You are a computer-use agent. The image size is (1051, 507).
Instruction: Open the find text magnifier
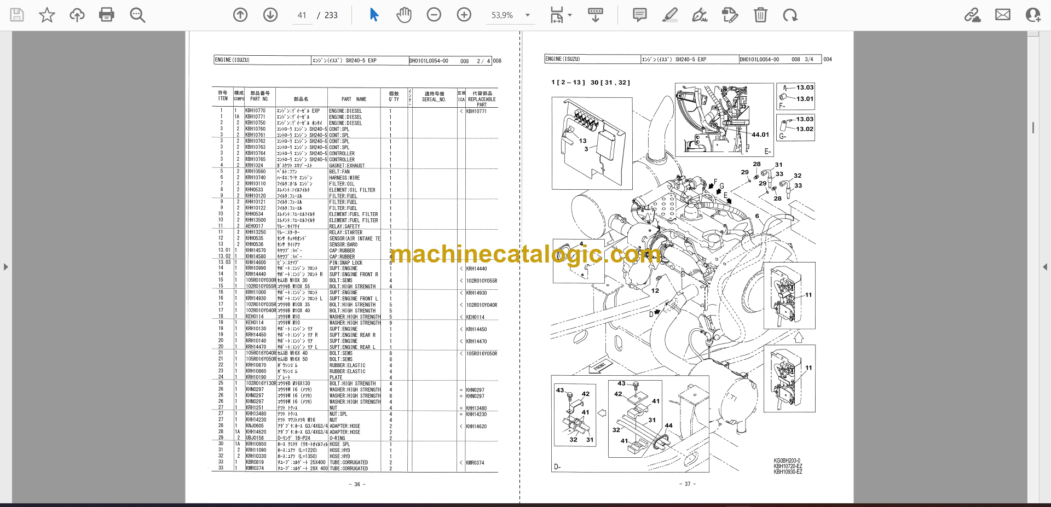point(137,15)
